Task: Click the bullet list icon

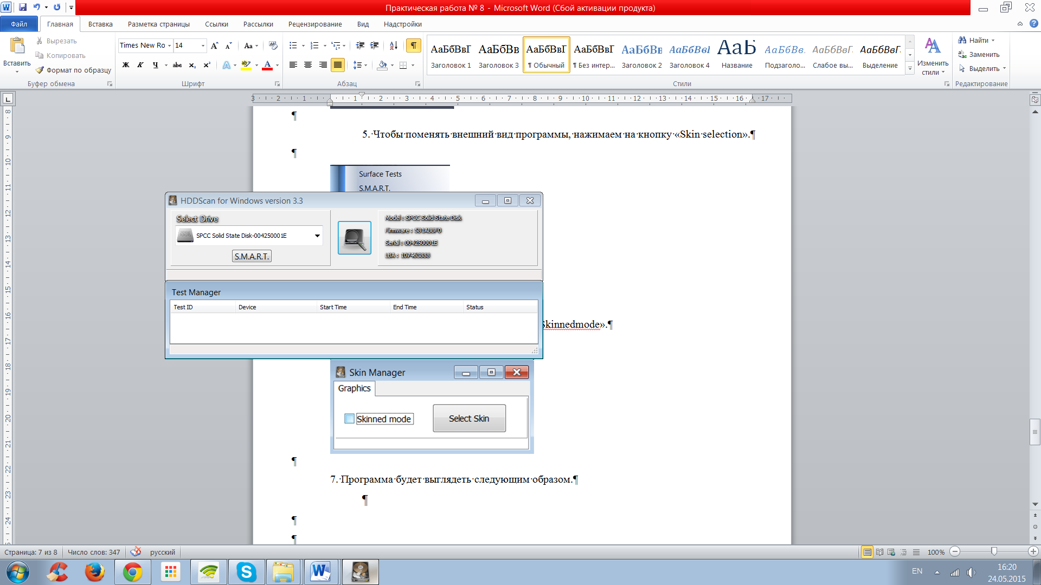Action: pyautogui.click(x=293, y=45)
